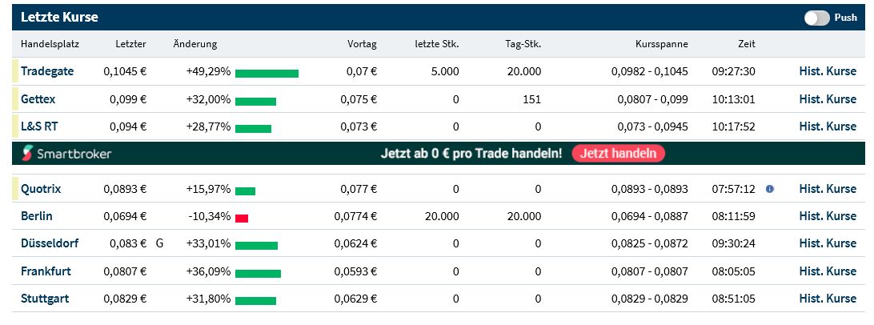Click the green change bar for Tradegate
This screenshot has height=325, width=874.
click(267, 73)
